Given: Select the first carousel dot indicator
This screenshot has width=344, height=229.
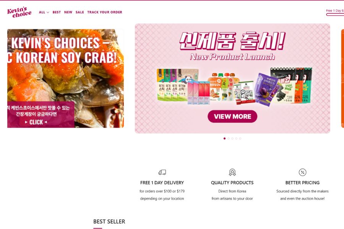Looking at the screenshot, I should 224,139.
